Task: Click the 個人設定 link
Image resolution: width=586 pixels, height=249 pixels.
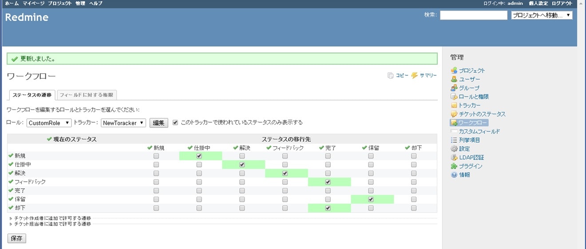Action: point(538,3)
